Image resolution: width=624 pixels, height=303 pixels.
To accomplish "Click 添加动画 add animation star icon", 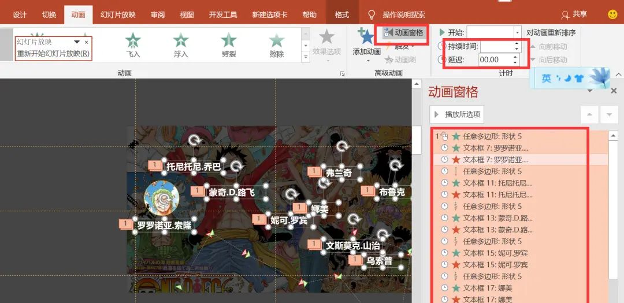I will tap(366, 37).
